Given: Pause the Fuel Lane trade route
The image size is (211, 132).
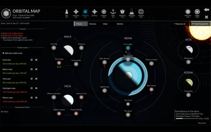Looking at the screenshot, I should pyautogui.click(x=32, y=60).
